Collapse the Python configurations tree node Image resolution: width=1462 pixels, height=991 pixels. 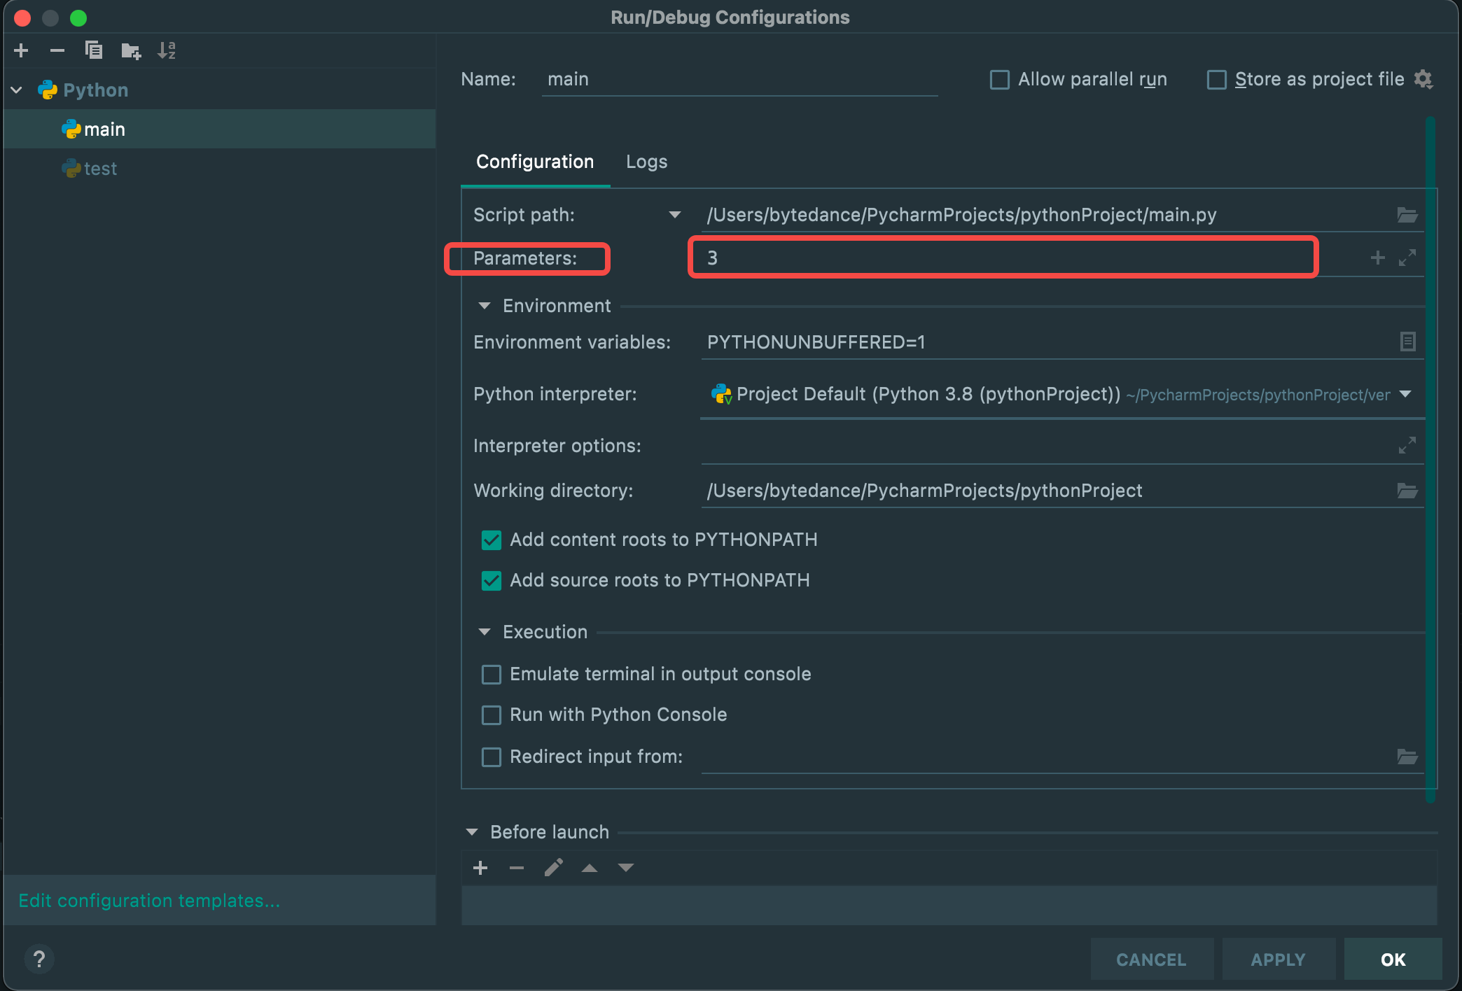[x=17, y=90]
